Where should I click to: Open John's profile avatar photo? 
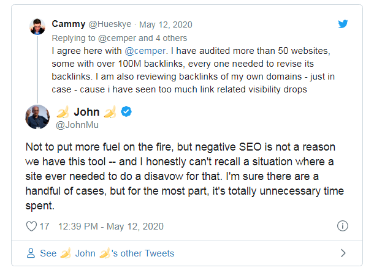[x=37, y=117]
